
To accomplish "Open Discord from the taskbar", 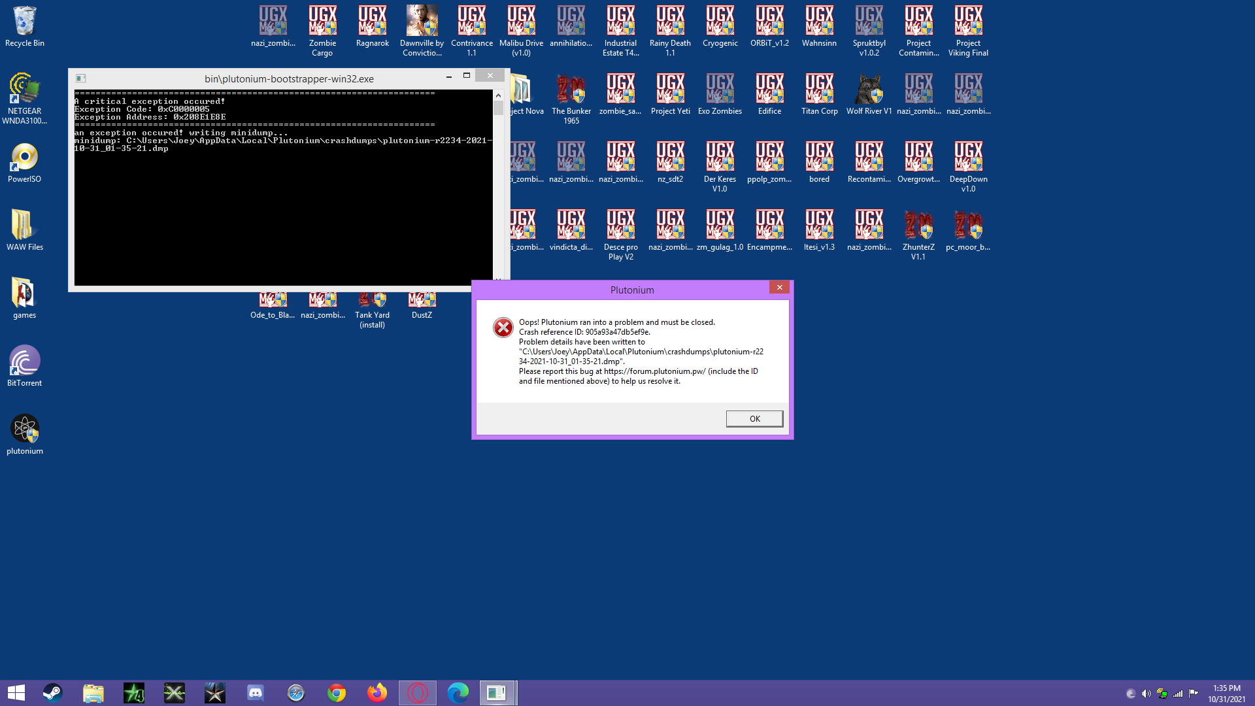I will pyautogui.click(x=256, y=693).
